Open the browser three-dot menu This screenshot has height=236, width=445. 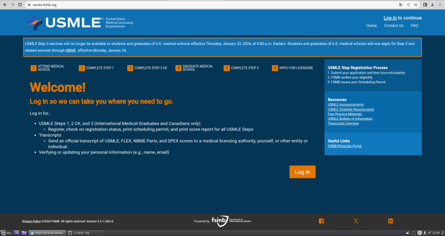[x=440, y=5]
